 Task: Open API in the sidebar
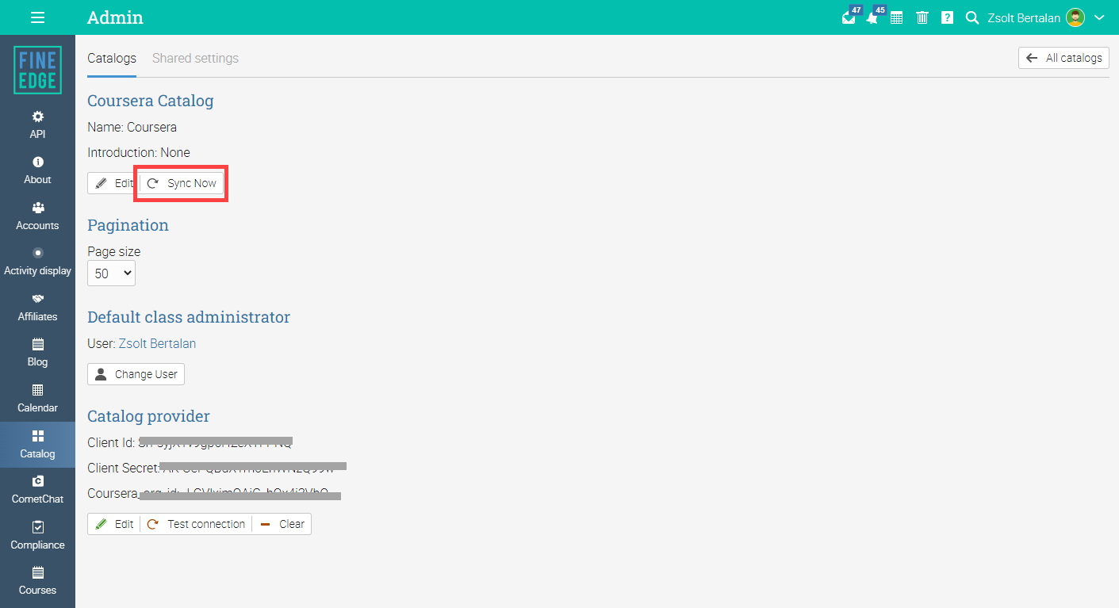pyautogui.click(x=37, y=124)
